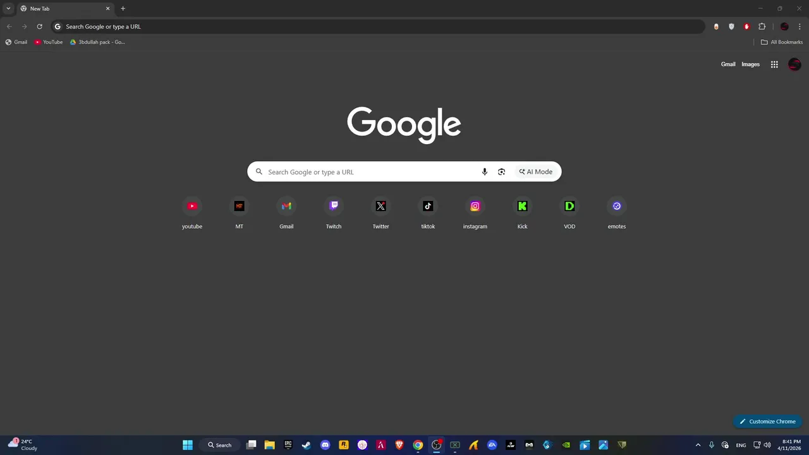Open the MT shortcut tile
Screen dimensions: 809x455
pos(239,214)
